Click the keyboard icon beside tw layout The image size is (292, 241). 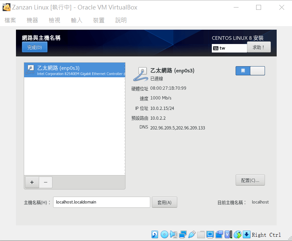point(216,48)
